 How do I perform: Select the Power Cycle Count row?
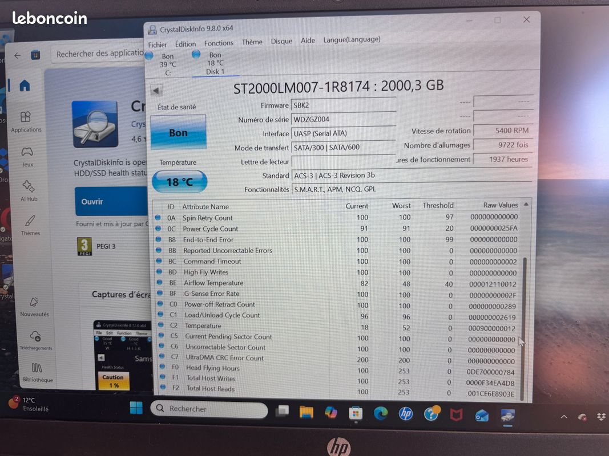(337, 229)
